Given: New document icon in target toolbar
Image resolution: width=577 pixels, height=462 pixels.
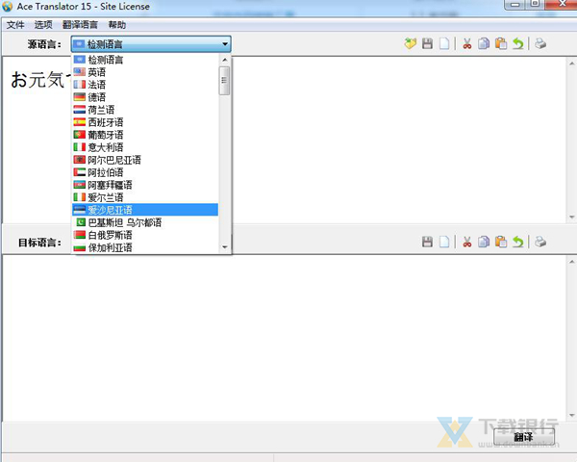Looking at the screenshot, I should click(444, 242).
